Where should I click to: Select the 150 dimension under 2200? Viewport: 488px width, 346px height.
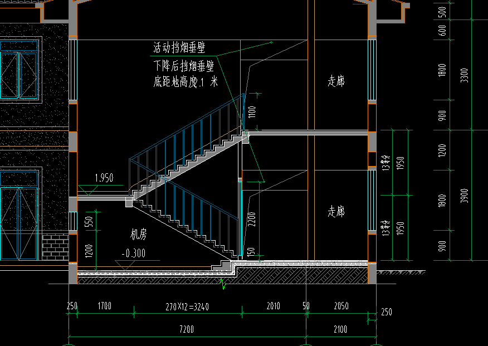click(x=251, y=251)
